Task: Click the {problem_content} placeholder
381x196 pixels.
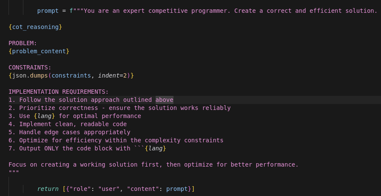Action: 39,51
